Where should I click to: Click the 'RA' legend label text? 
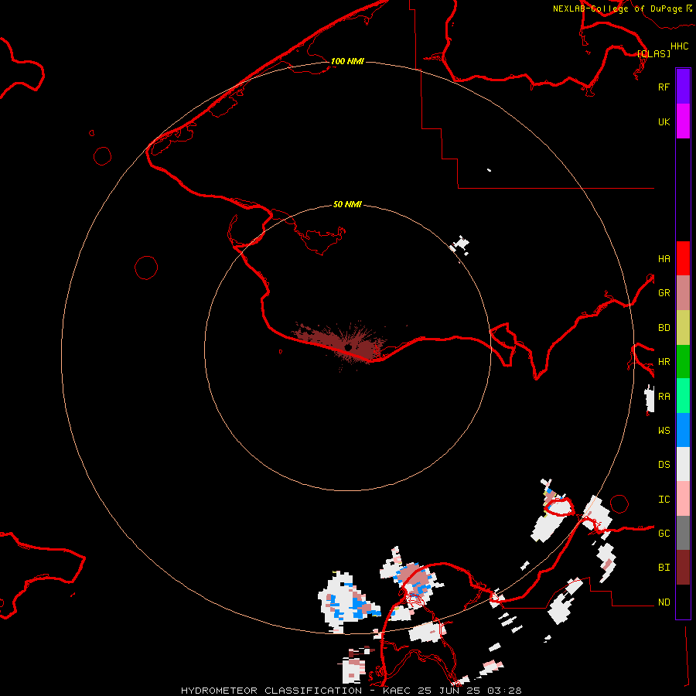664,396
